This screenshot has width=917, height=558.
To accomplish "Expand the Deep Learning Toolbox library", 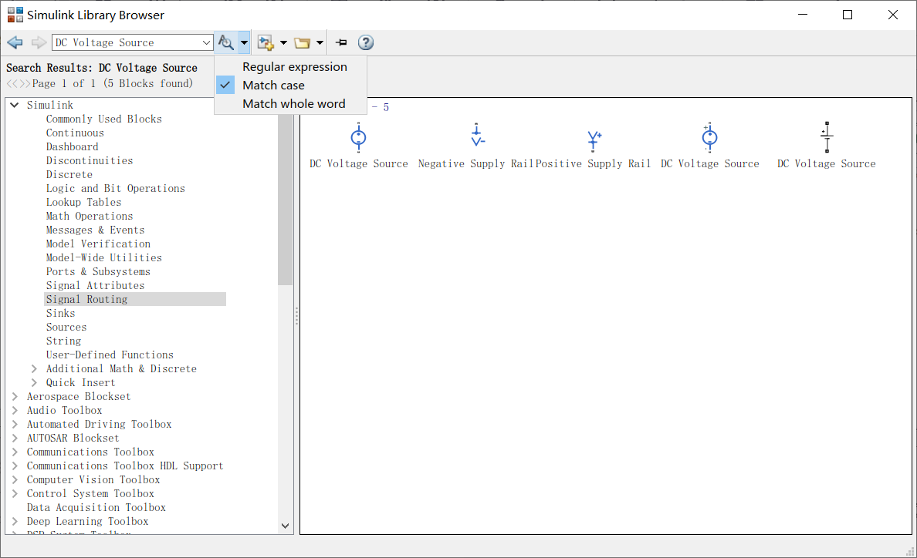I will [15, 521].
